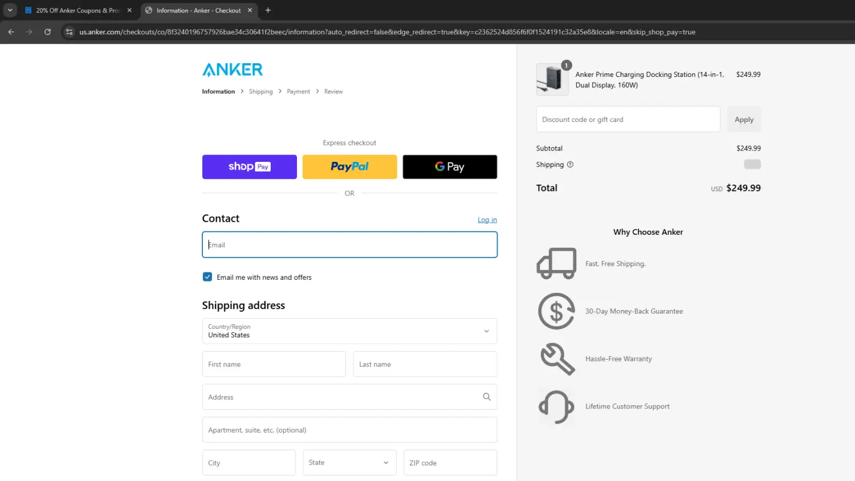Screen dimensions: 855x481
Task: Click the Last name field
Action: tap(425, 364)
